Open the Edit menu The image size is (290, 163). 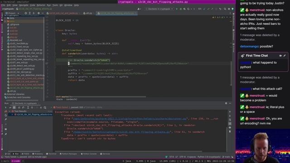(9, 5)
